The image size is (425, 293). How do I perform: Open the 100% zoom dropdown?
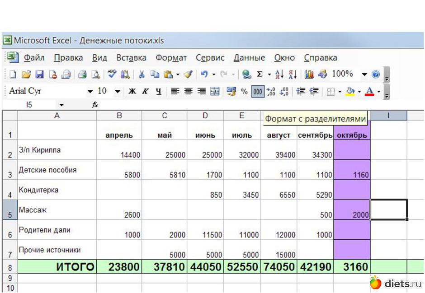pyautogui.click(x=364, y=74)
